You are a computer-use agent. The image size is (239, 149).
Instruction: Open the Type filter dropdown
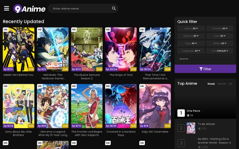pyautogui.click(x=191, y=43)
